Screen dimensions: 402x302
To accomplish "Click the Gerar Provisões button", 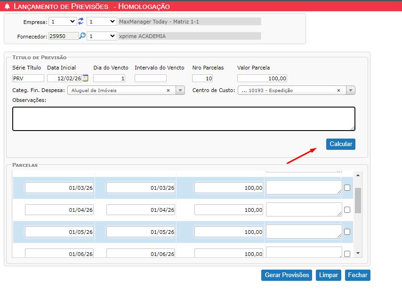I will coord(287,275).
